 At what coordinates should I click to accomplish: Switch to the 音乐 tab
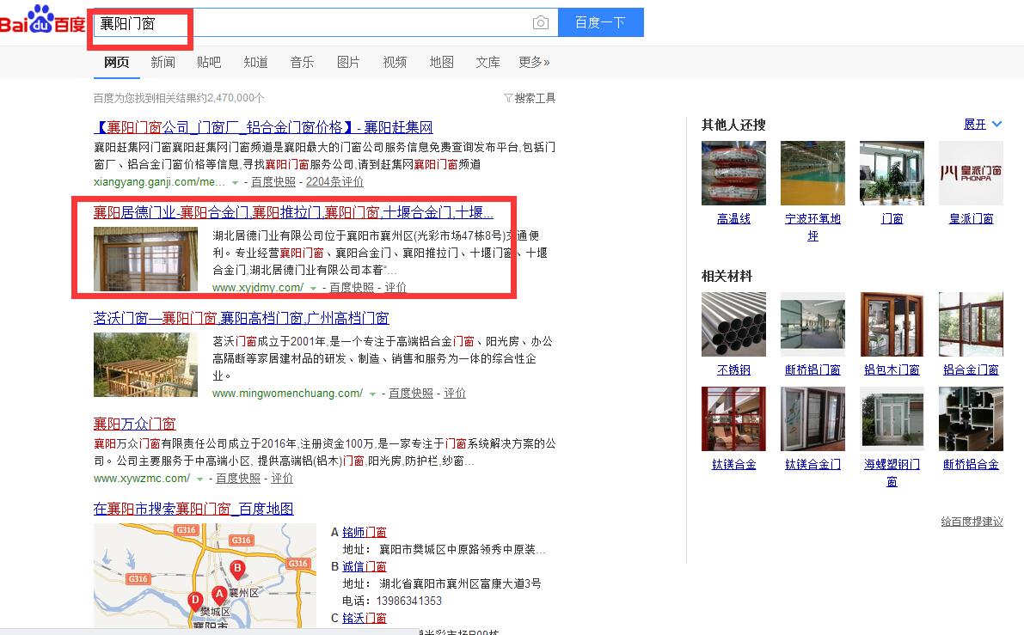pos(302,62)
